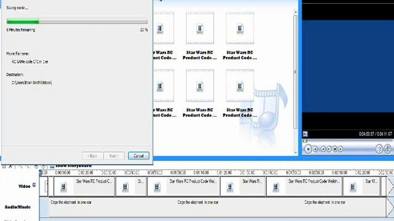This screenshot has height=221, width=394.
Task: Select timeline clip 'Star Wars RC Product Code Wal...'
Action: (183, 186)
